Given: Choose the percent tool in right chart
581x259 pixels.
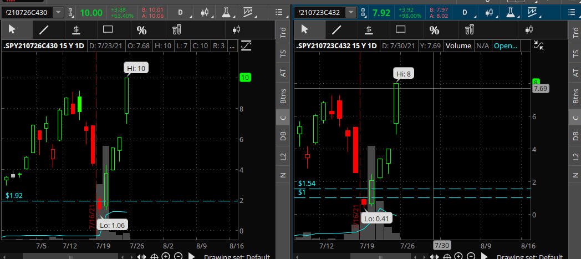Looking at the screenshot, I should (434, 29).
